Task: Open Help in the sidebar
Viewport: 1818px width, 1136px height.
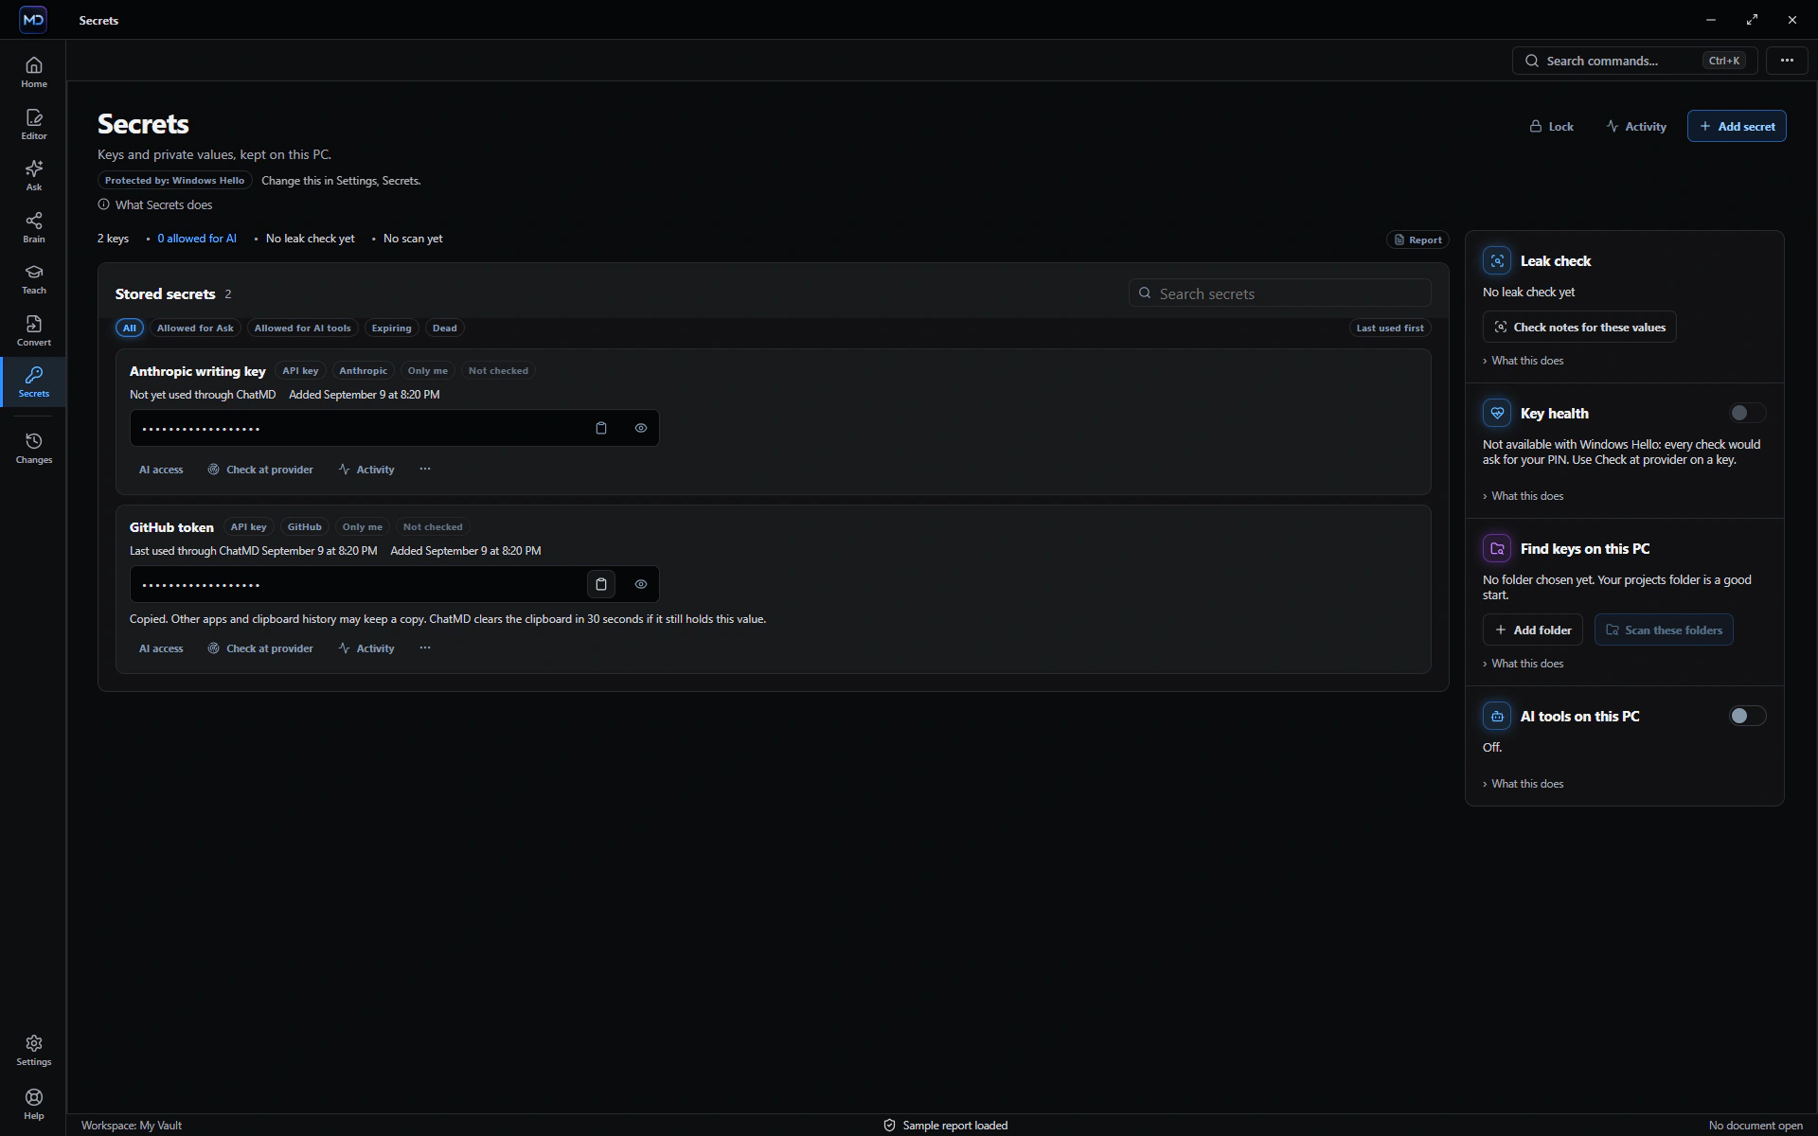Action: click(x=34, y=1105)
